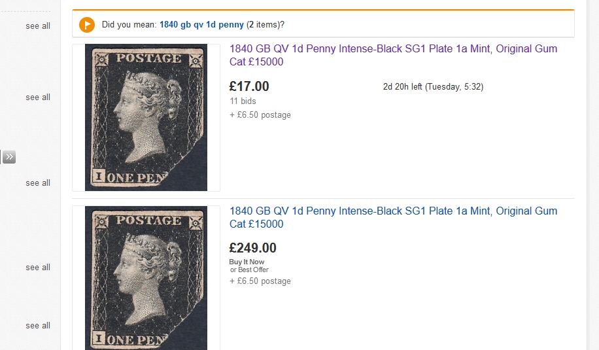Click 'see all' level with first stamp's ONE PENNY text

point(38,183)
